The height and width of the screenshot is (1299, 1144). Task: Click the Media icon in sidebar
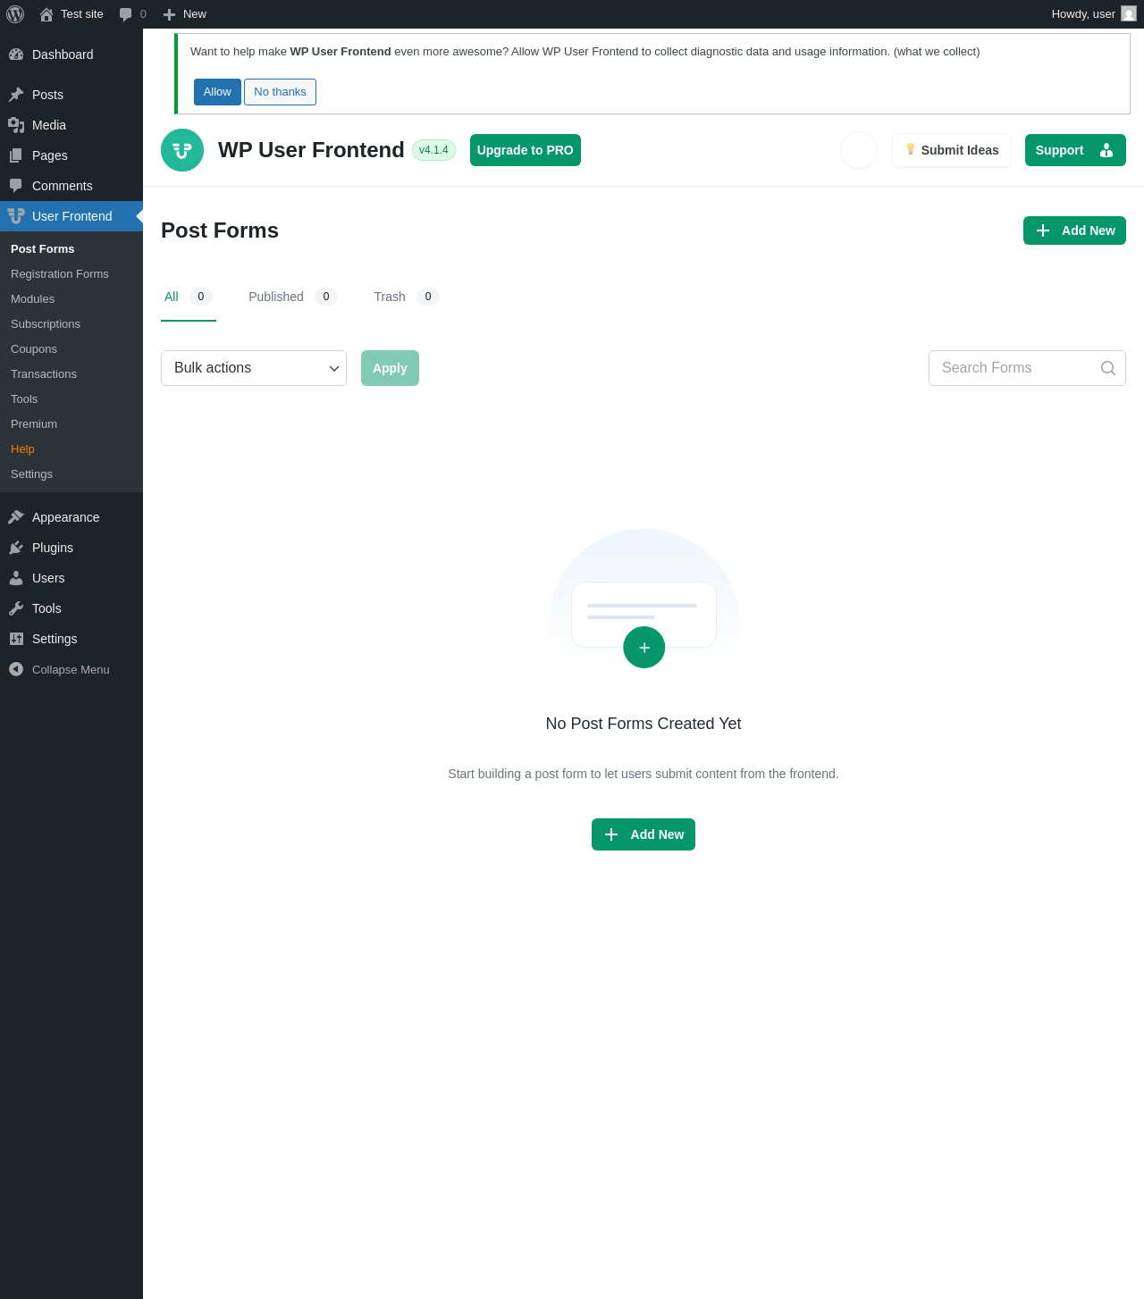[x=16, y=125]
